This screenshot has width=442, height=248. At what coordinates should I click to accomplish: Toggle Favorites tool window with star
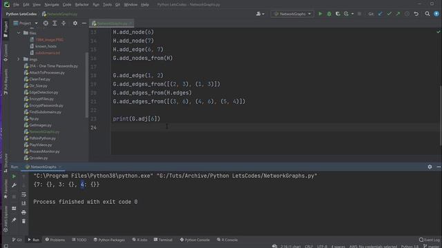pos(6,189)
